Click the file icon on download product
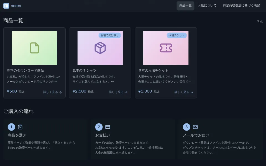The height and width of the screenshot is (166, 266). 34,48
